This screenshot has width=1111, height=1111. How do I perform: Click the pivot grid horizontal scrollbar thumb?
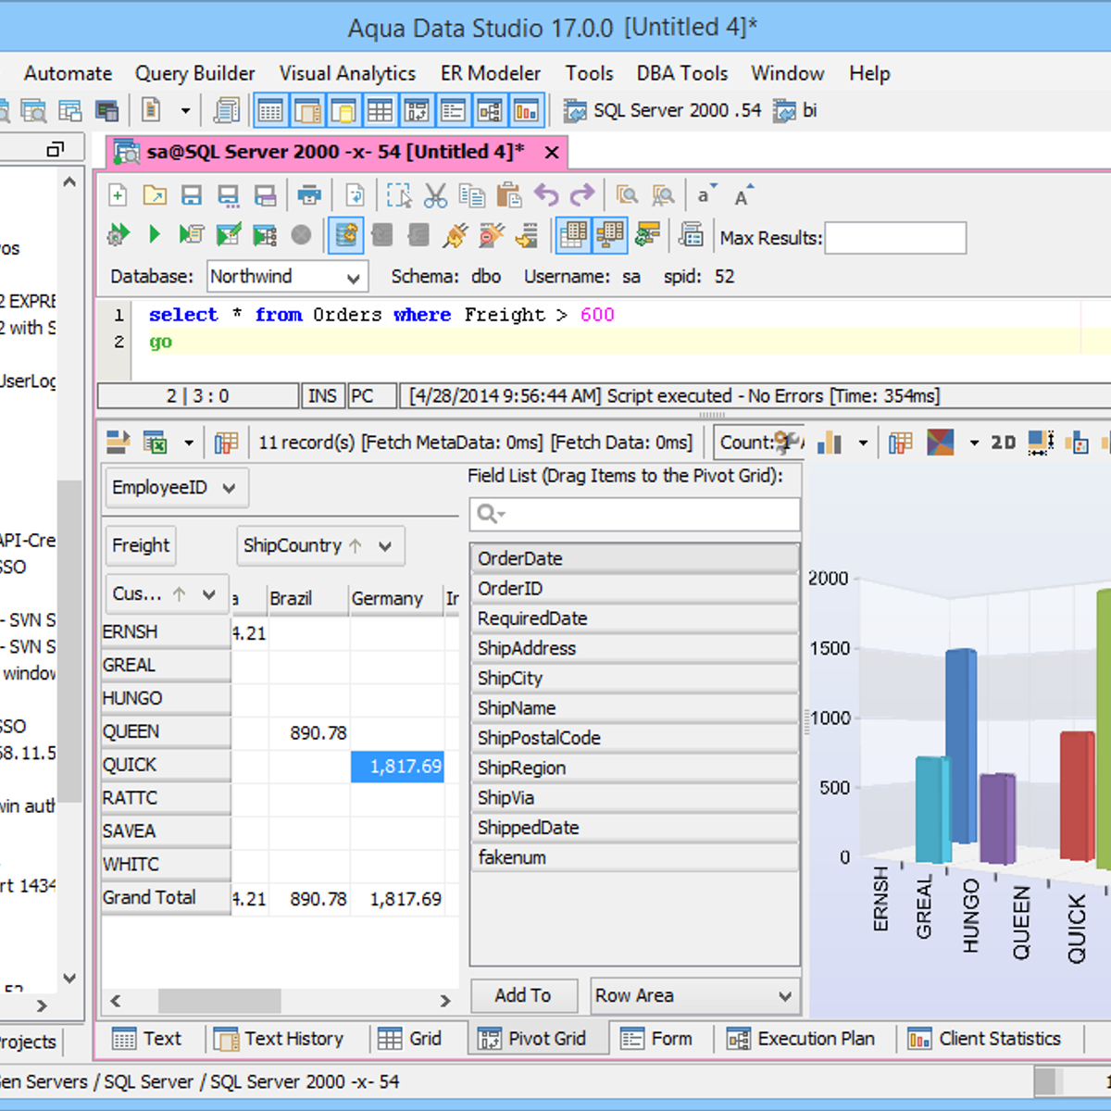(x=219, y=1000)
